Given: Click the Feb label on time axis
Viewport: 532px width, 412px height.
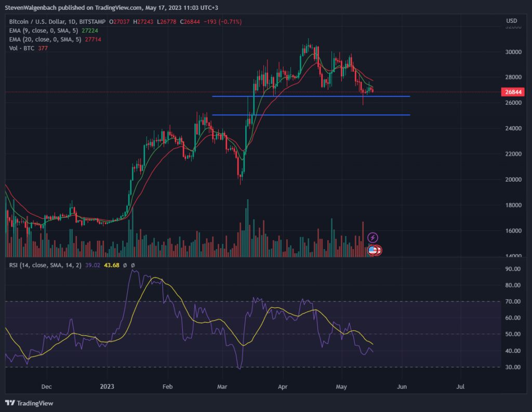Looking at the screenshot, I should [168, 387].
